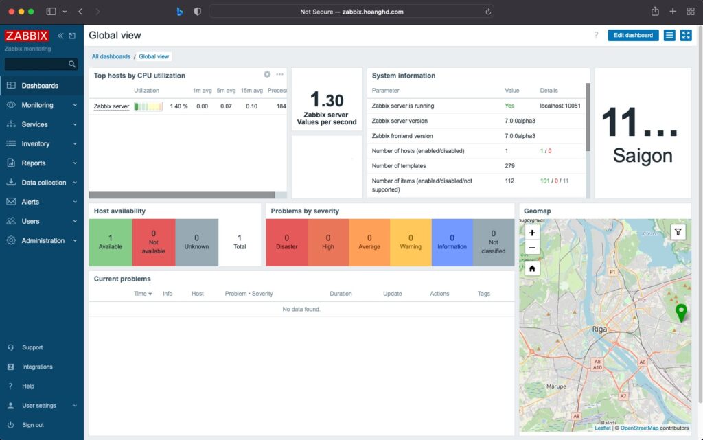Screen dimensions: 703x440
Task: Expand the Inventory menu
Action: pyautogui.click(x=42, y=143)
